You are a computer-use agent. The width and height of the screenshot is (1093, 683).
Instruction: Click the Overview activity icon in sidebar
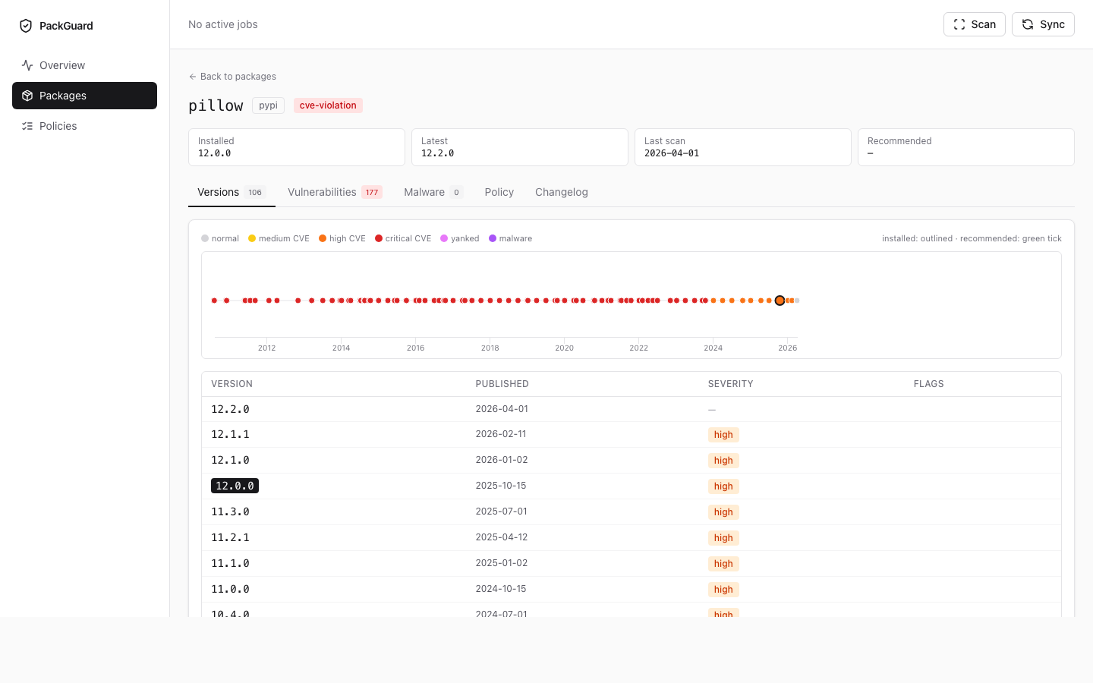pyautogui.click(x=27, y=65)
